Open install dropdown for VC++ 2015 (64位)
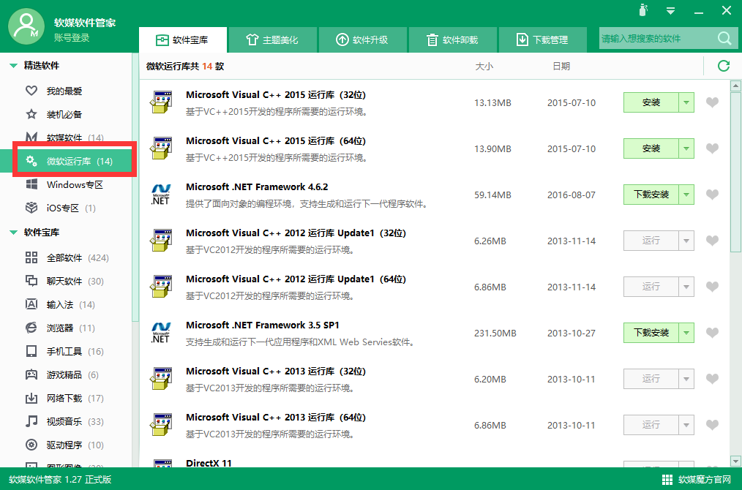 tap(686, 148)
